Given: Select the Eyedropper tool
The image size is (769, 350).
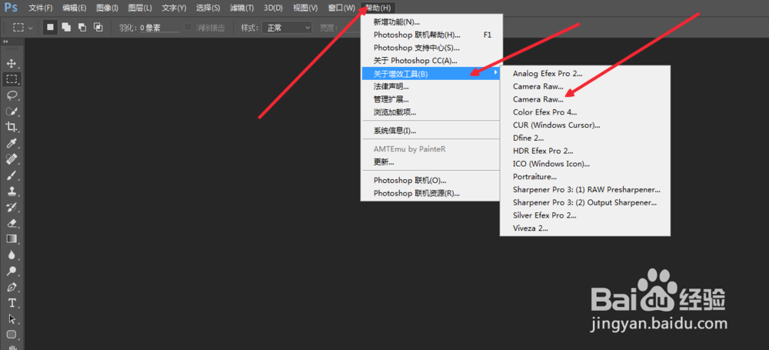Looking at the screenshot, I should click(12, 143).
